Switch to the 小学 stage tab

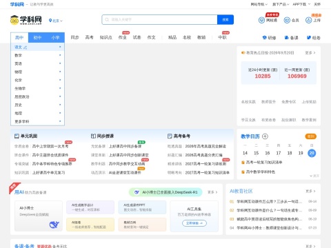55,37
